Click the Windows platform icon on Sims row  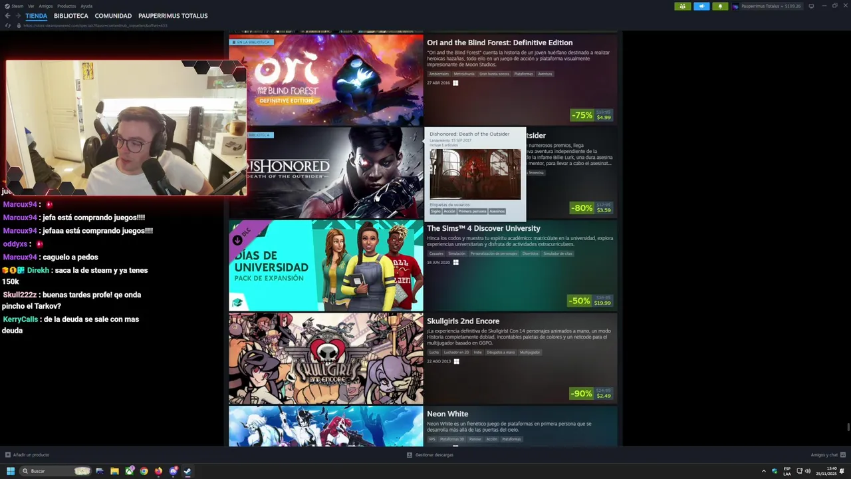tap(455, 262)
